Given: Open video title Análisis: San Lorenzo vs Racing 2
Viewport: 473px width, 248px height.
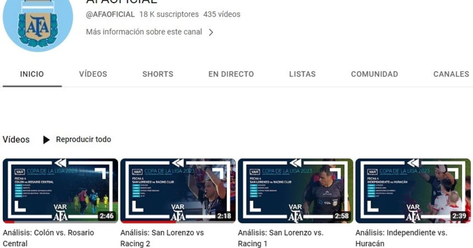Looking at the screenshot, I should (x=162, y=238).
